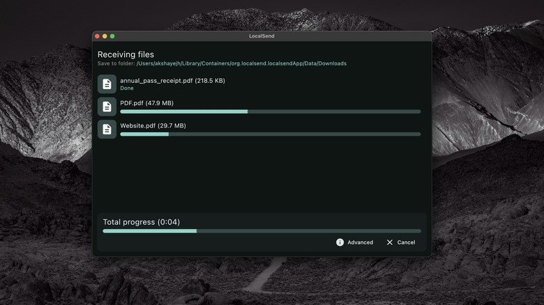Click the Total progress bar

[x=262, y=230]
